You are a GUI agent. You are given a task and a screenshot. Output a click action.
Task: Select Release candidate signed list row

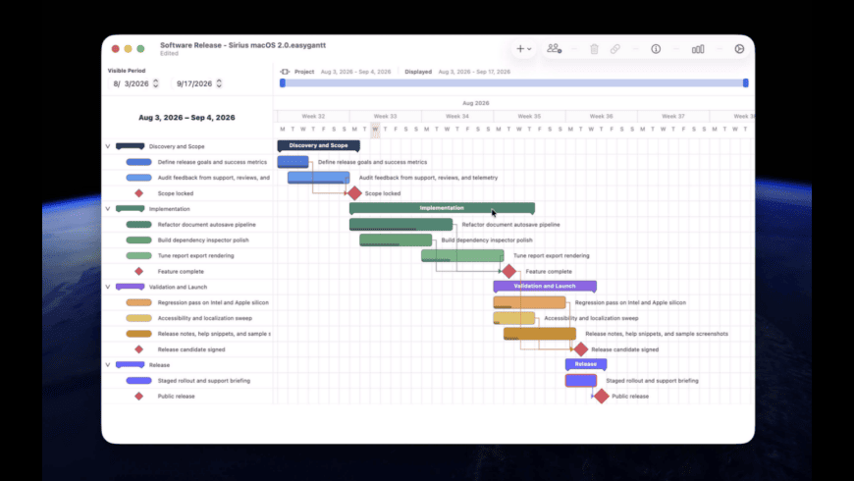(x=187, y=349)
